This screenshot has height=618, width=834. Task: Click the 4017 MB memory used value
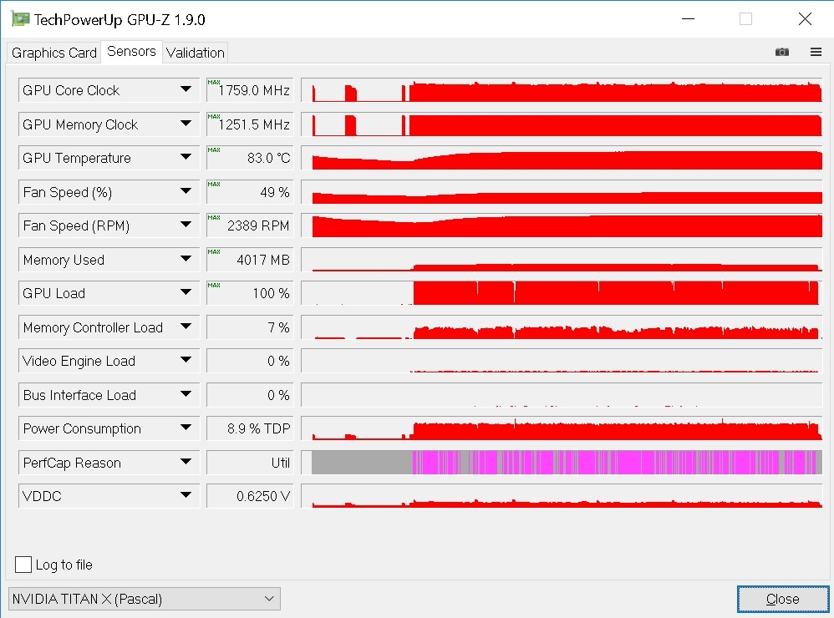(x=250, y=260)
